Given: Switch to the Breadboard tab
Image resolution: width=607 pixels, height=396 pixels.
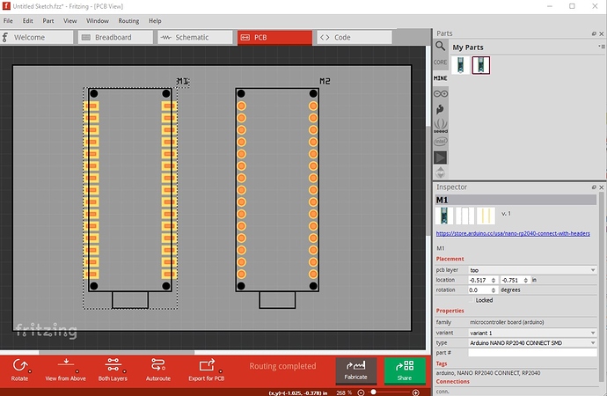Looking at the screenshot, I should (115, 38).
